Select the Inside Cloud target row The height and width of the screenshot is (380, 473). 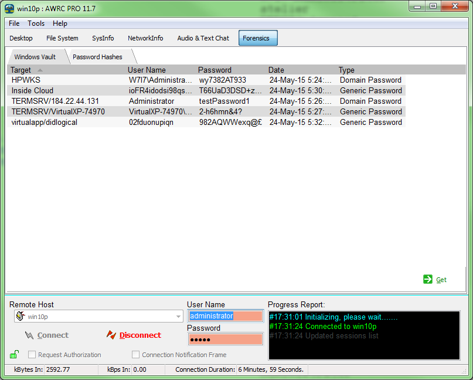point(206,90)
